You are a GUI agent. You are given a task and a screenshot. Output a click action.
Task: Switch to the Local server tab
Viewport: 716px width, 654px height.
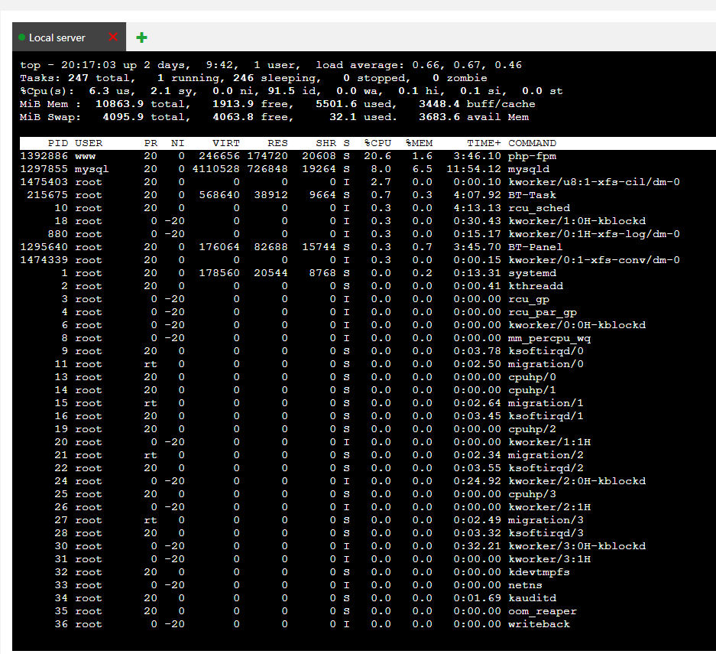pos(57,37)
